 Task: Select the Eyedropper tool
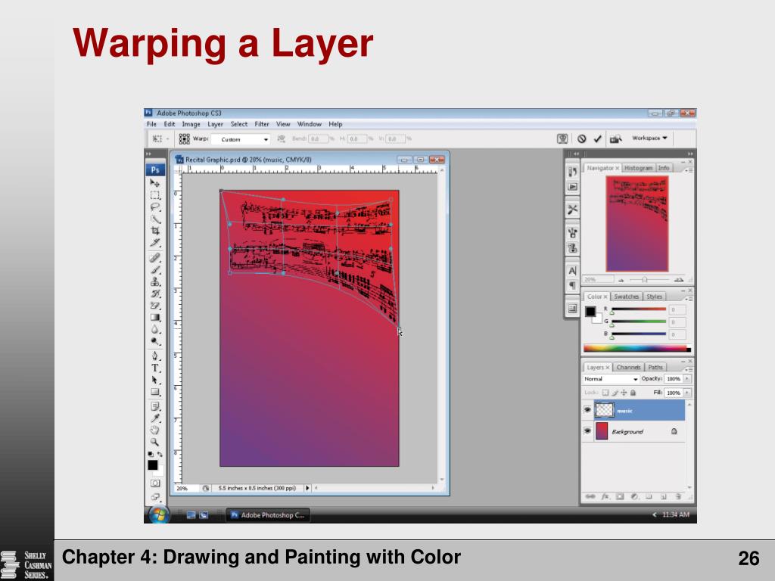154,418
